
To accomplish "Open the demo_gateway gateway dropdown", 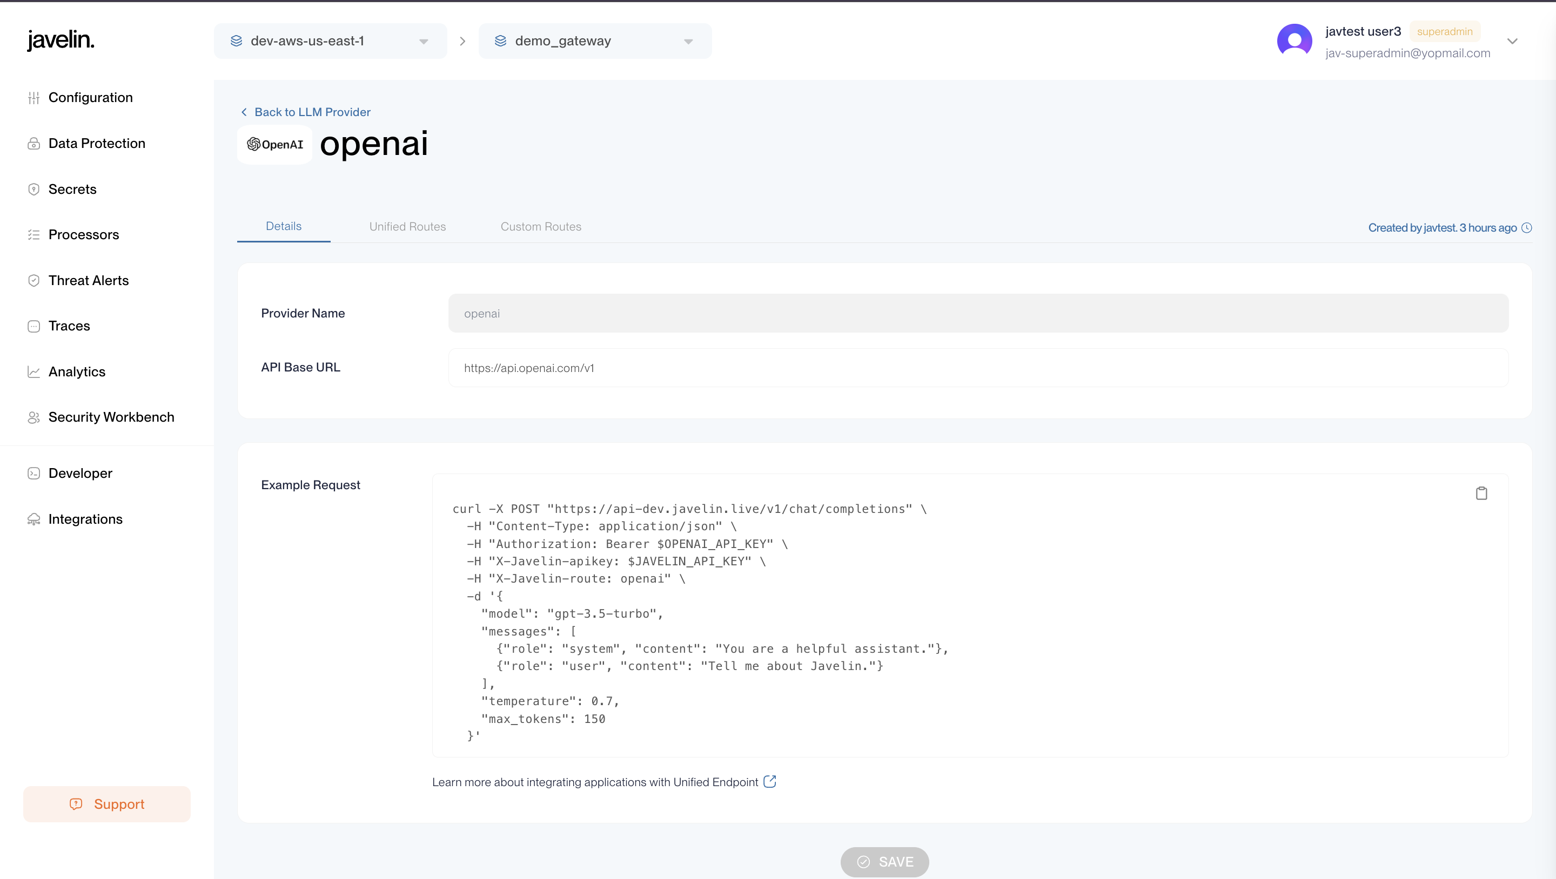I will click(x=595, y=41).
